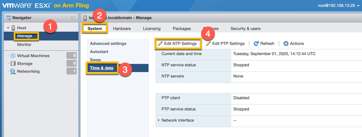
Task: Switch to the Licensing tab
Action: 152,29
